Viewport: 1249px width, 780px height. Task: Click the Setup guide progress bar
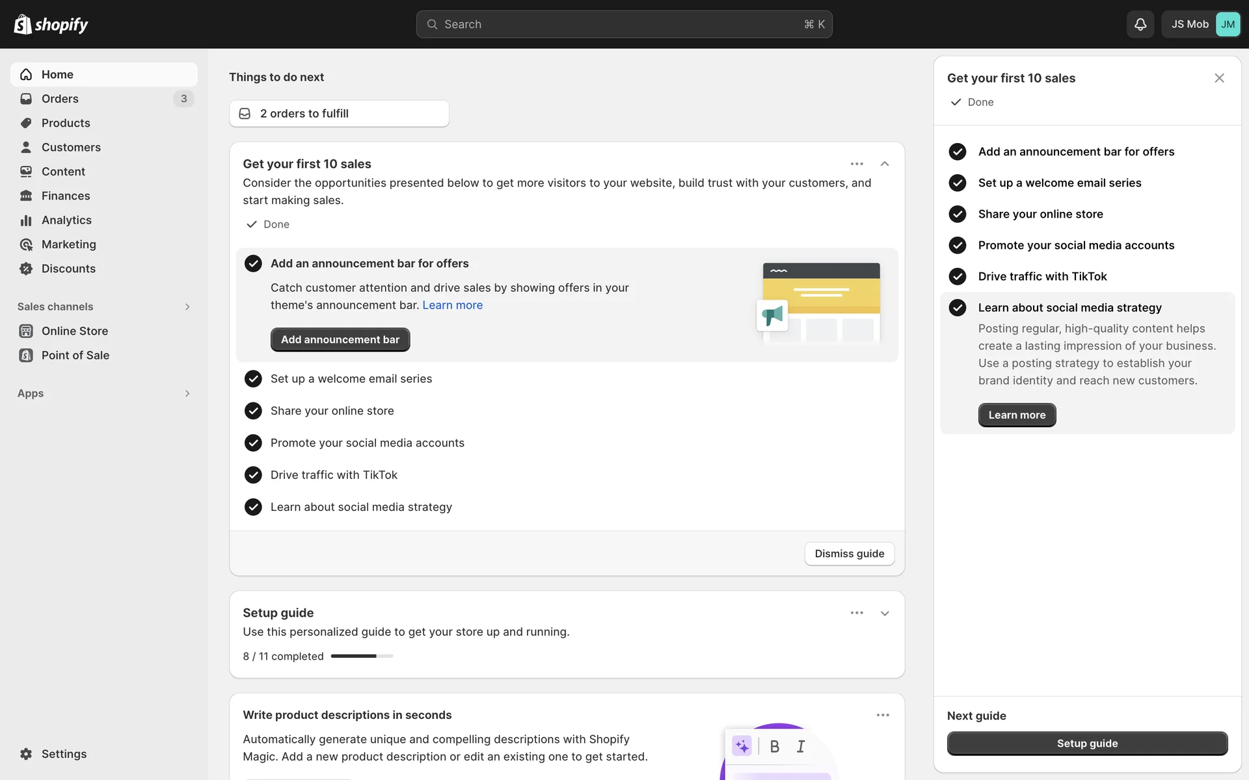pyautogui.click(x=362, y=656)
